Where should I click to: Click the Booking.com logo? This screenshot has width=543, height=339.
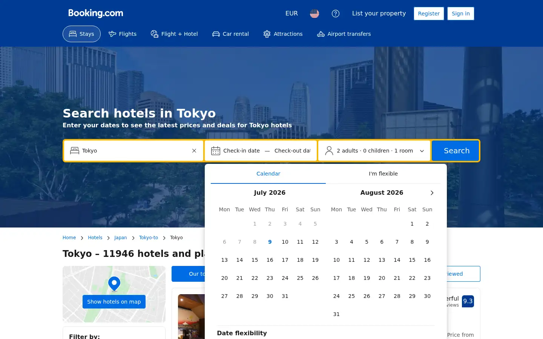tap(96, 13)
